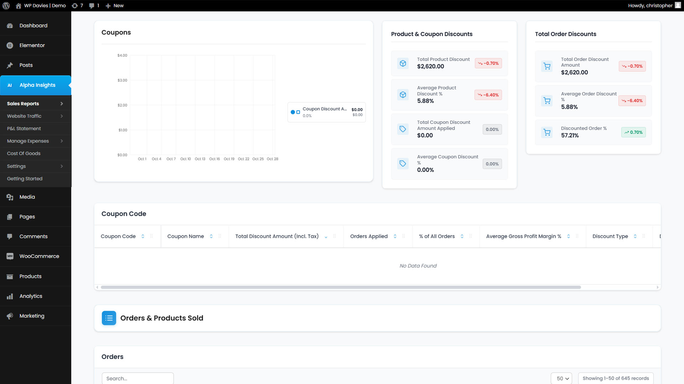Open the P&L Statement menu item

click(24, 129)
